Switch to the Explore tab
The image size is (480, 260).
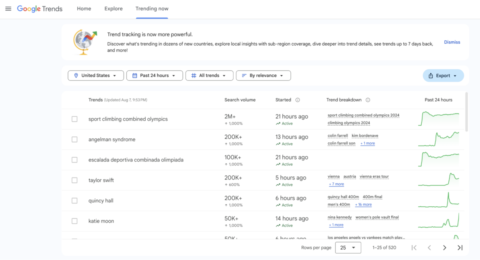114,9
